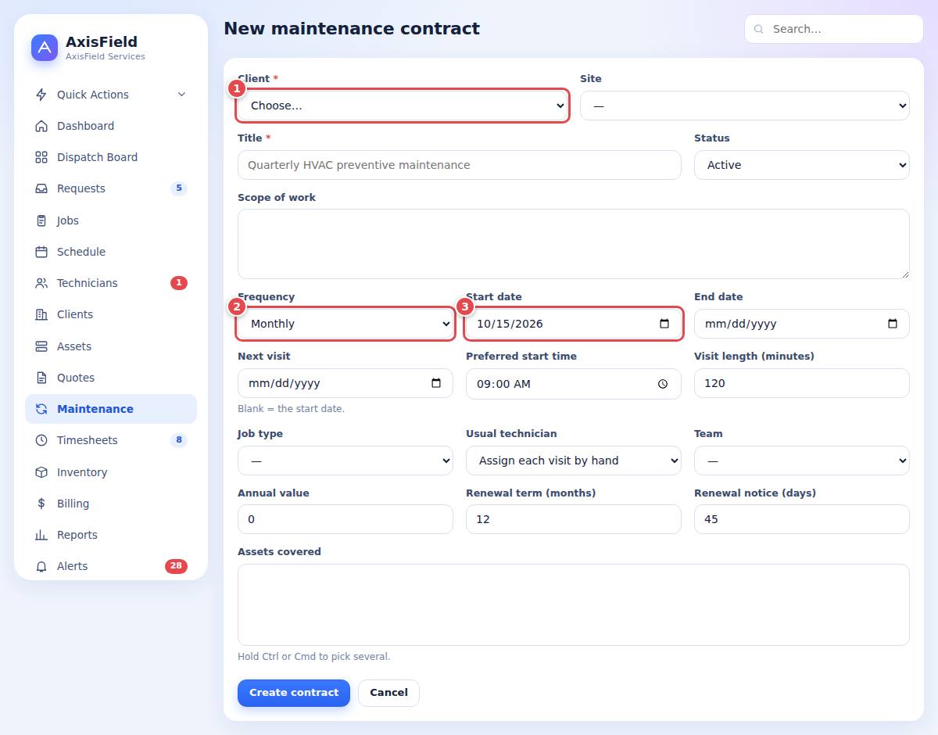Open the Frequency dropdown showing Monthly
938x735 pixels.
[345, 324]
